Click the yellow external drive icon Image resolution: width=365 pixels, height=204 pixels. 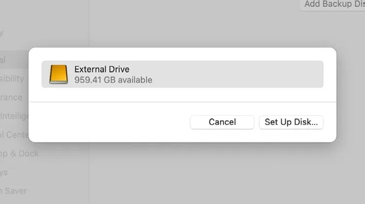58,74
